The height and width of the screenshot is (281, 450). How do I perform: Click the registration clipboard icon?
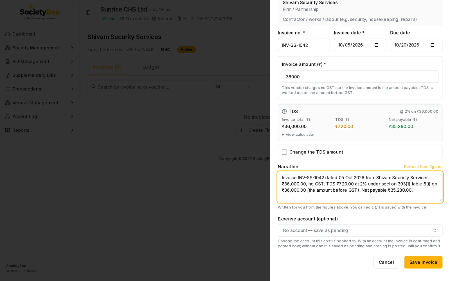(179, 19)
